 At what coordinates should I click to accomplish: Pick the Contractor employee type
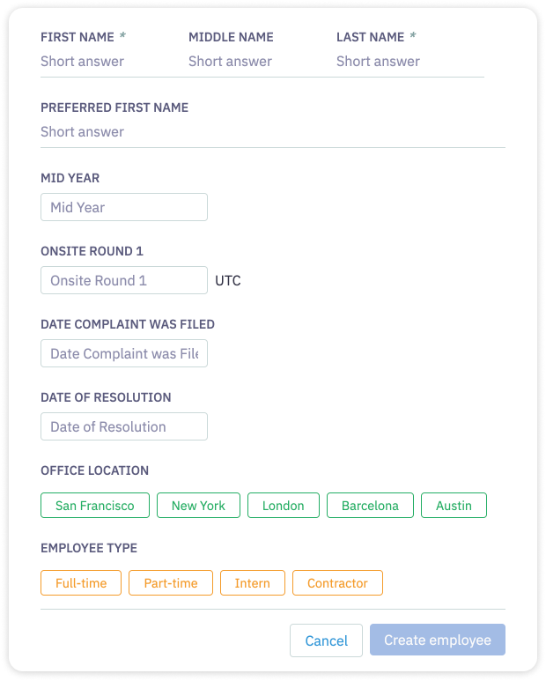[337, 583]
